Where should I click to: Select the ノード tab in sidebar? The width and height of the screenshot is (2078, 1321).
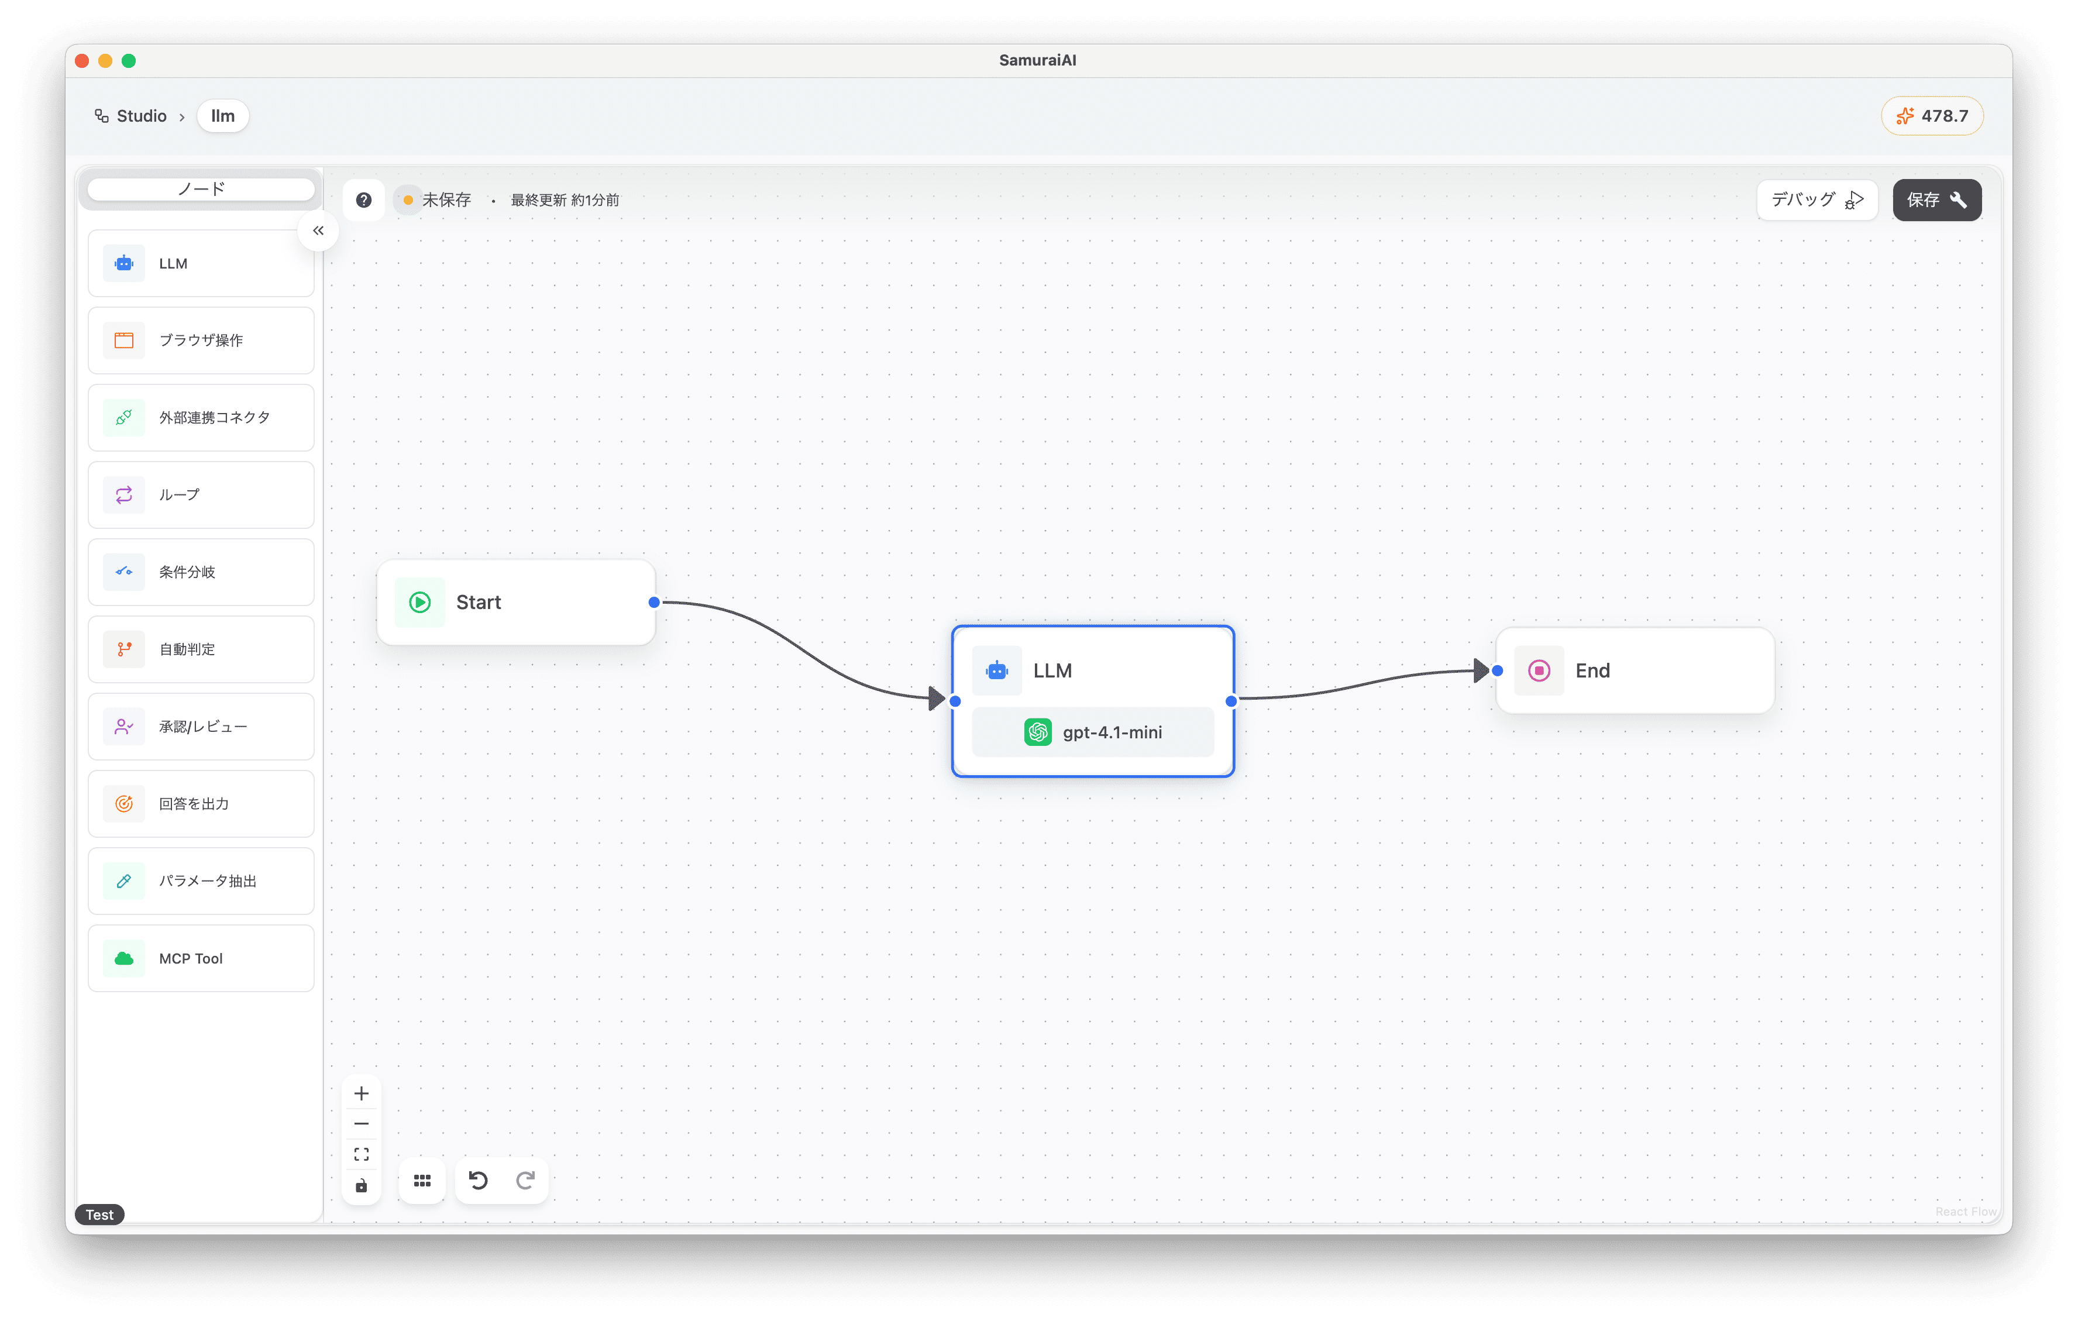(x=201, y=189)
